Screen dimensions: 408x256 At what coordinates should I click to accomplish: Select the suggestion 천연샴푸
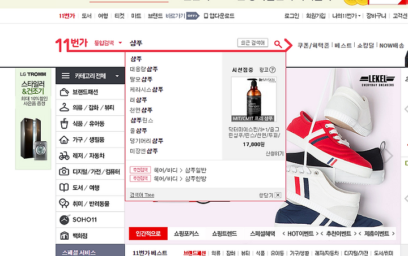[x=141, y=110]
